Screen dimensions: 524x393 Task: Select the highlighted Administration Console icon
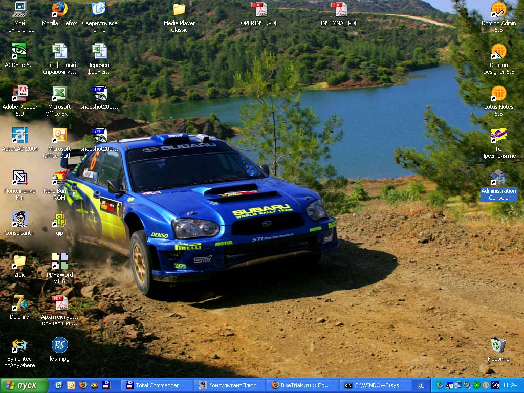(x=498, y=178)
